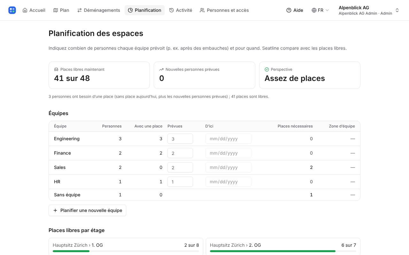Image resolution: width=409 pixels, height=255 pixels.
Task: Click the plus icon in Planifier une nouvelle équipe
Action: point(55,210)
